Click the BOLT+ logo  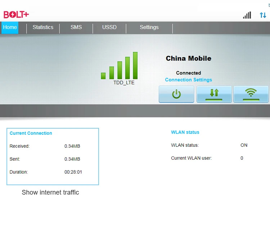(x=16, y=14)
